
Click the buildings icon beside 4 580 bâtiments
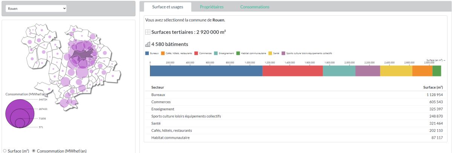pos(148,44)
